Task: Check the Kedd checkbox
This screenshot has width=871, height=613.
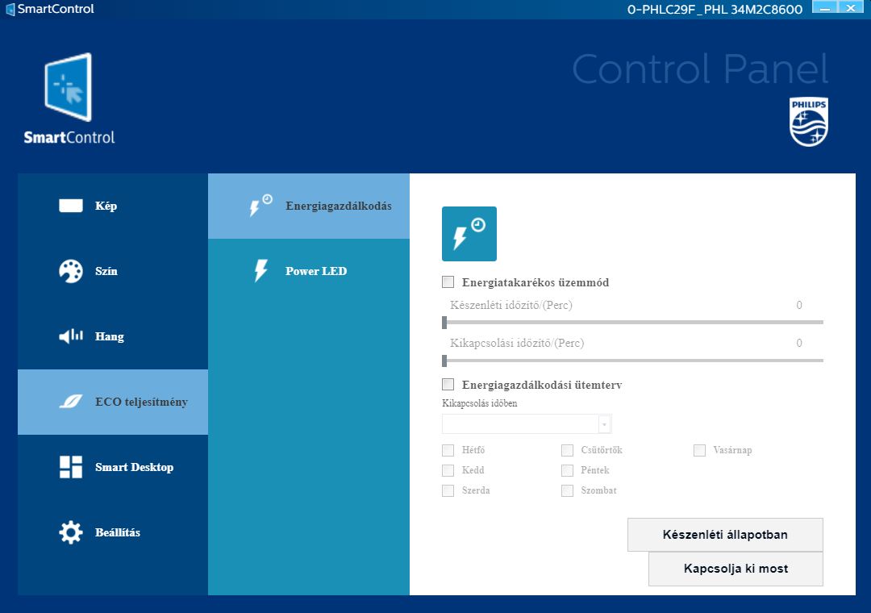Action: [448, 470]
